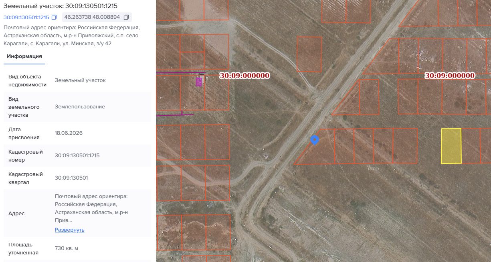Click the Yandex attribution on the map
Image resolution: width=491 pixels, height=262 pixels.
pyautogui.click(x=373, y=168)
